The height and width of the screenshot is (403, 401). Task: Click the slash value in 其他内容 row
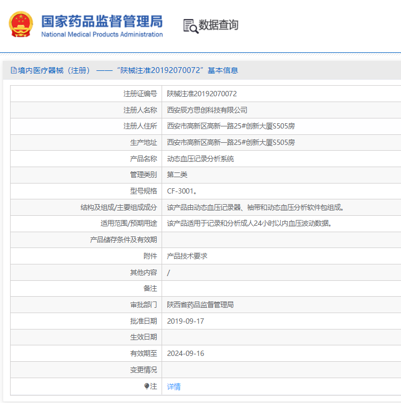point(168,273)
